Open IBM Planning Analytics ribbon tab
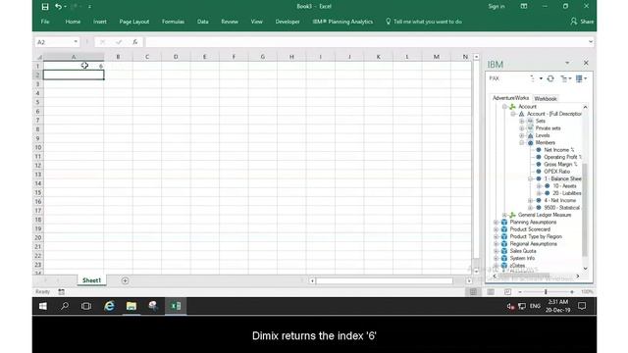The height and width of the screenshot is (353, 628). (342, 22)
